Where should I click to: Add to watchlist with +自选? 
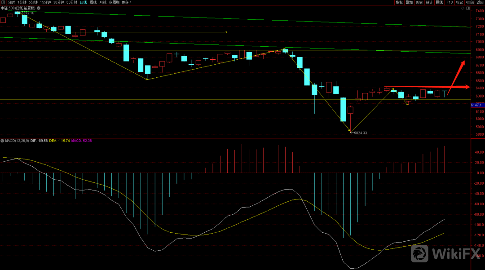pyautogui.click(x=469, y=2)
